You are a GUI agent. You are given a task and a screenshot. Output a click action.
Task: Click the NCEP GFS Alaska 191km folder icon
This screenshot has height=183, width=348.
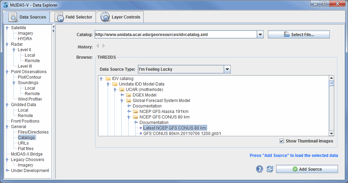(135, 112)
